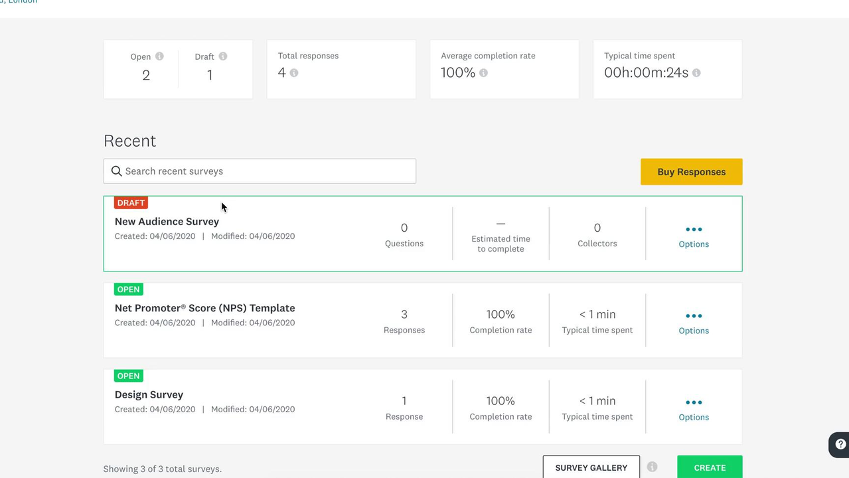Click the info icon next to Open
The height and width of the screenshot is (478, 849).
(159, 56)
